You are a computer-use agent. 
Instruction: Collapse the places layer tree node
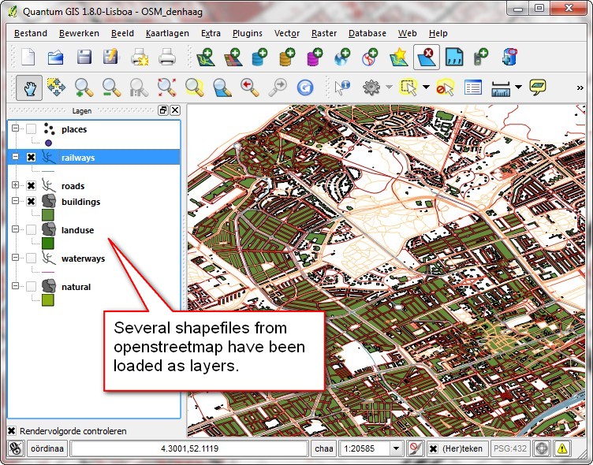(15, 128)
